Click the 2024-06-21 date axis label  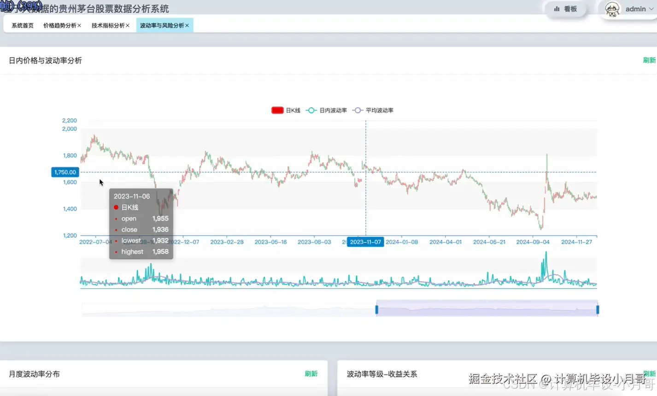coord(489,242)
